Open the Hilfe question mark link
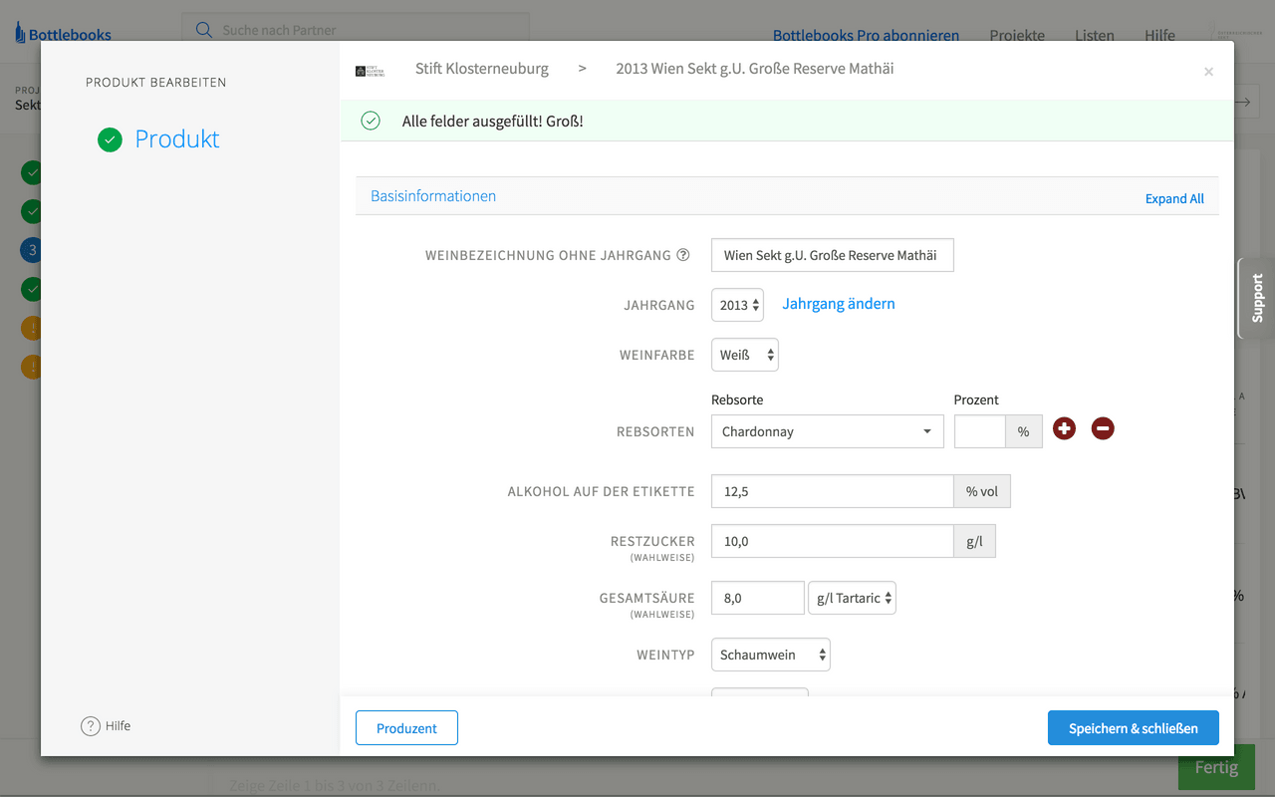Image resolution: width=1275 pixels, height=797 pixels. (x=106, y=725)
